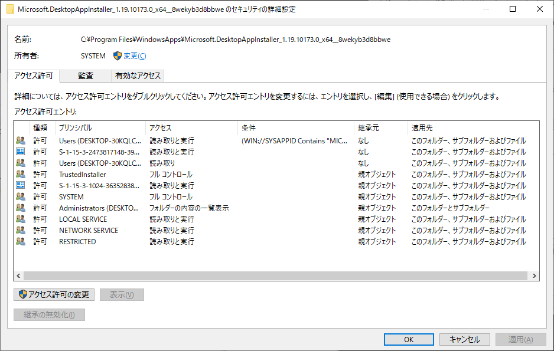Switch to the アクセス許可 tab
The image size is (554, 351).
click(x=34, y=76)
